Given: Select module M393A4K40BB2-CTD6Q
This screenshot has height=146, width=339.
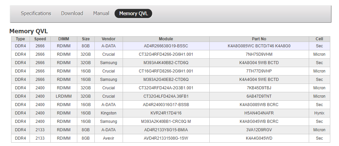Looking at the screenshot, I should pos(166,63).
